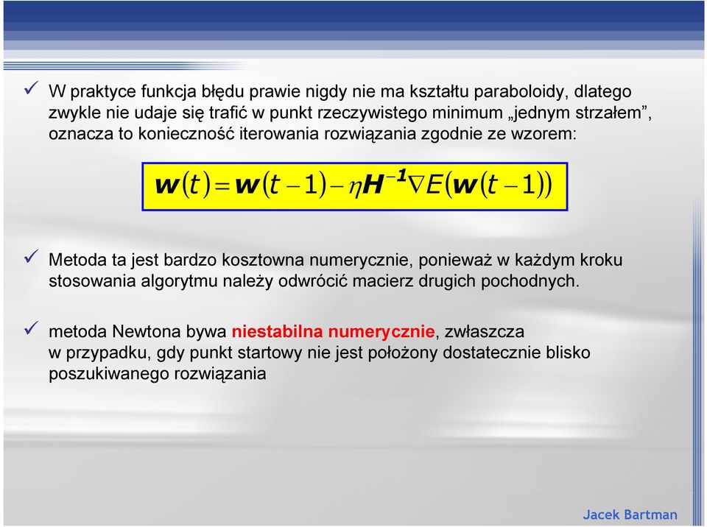This screenshot has width=707, height=527.
Task: Click checkmark beside "metoda Newtona bywa"
Action: pos(31,329)
